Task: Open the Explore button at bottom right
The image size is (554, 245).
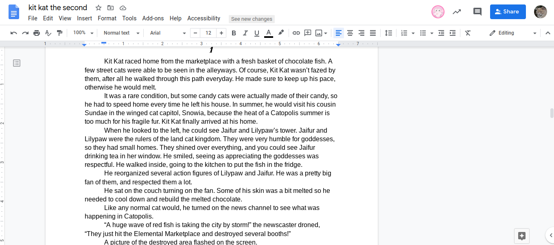Action: [x=522, y=236]
